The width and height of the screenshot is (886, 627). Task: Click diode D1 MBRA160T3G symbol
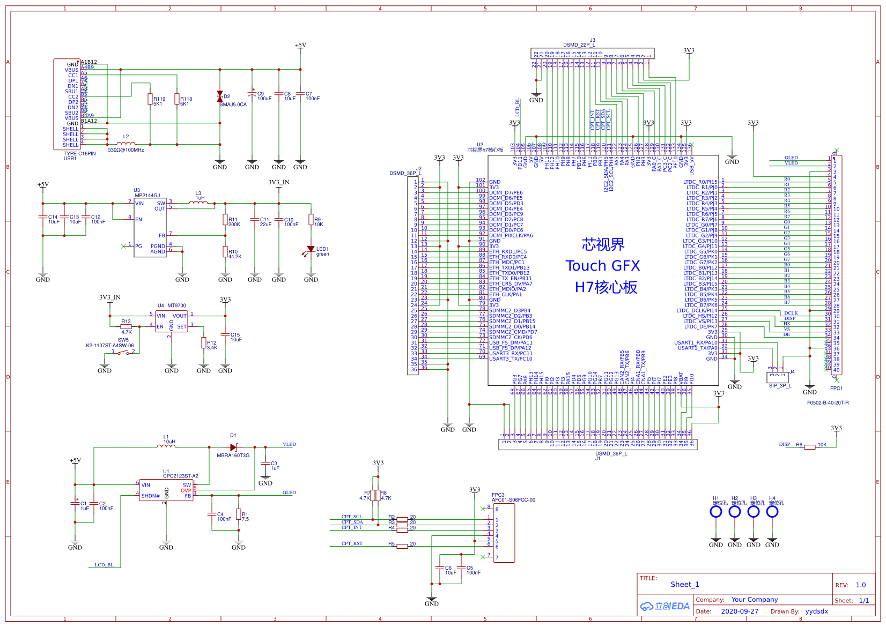pos(233,447)
